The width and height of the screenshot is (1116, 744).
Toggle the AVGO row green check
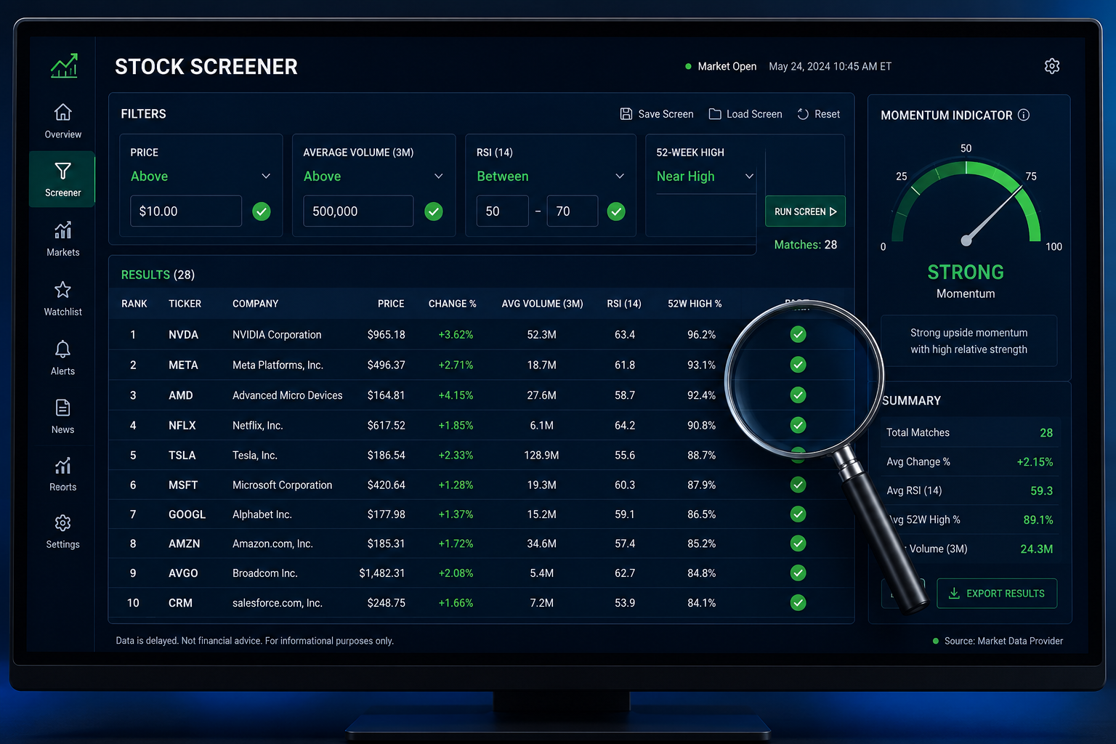tap(798, 573)
